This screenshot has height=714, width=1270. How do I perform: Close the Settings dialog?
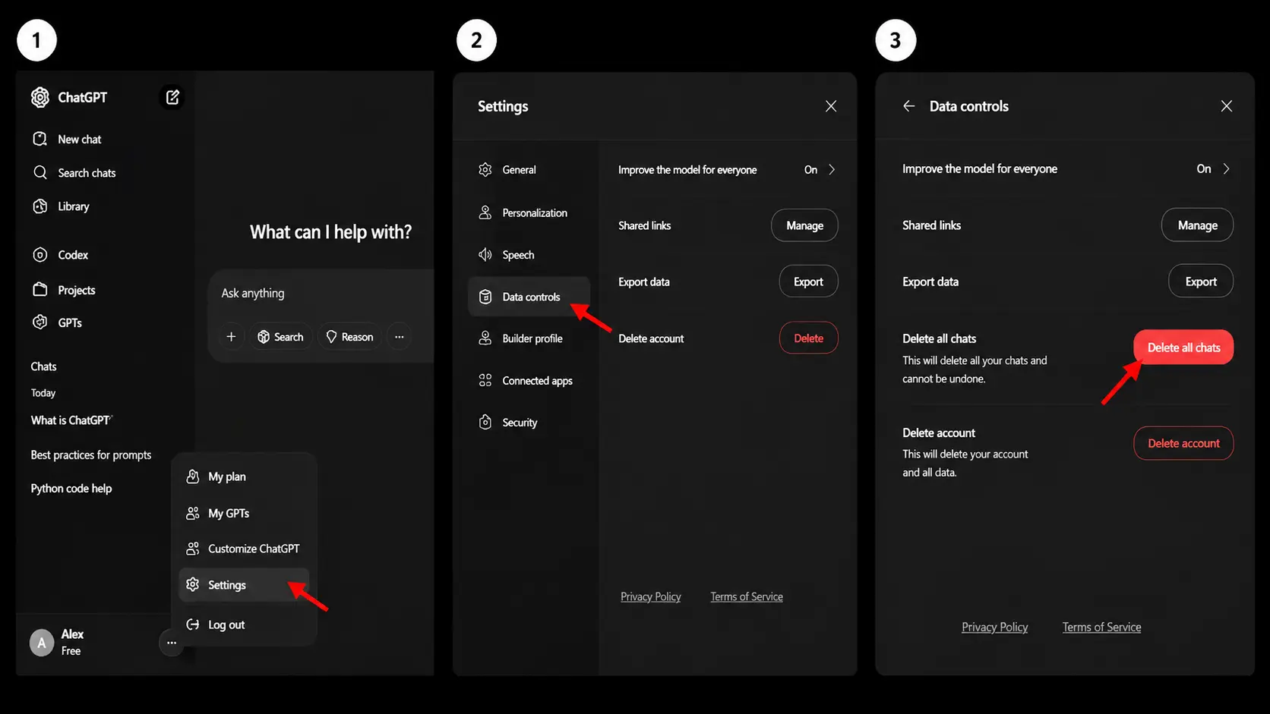coord(831,106)
